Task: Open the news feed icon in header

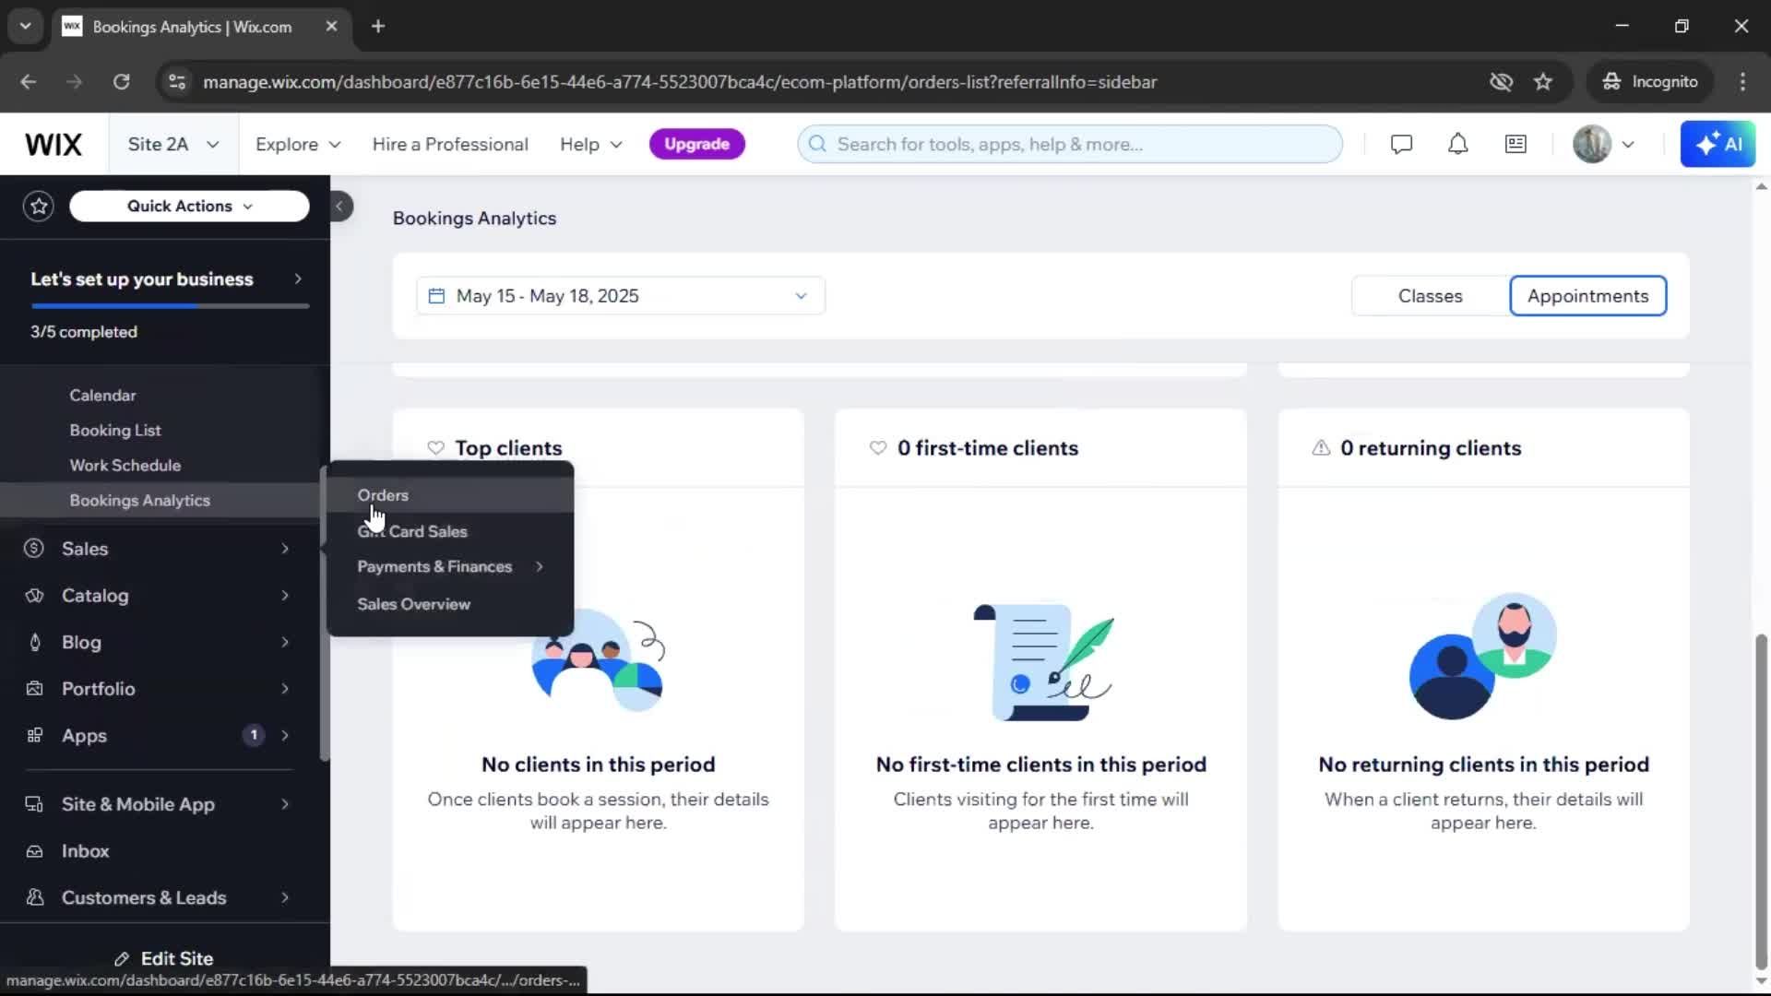Action: [x=1515, y=145]
